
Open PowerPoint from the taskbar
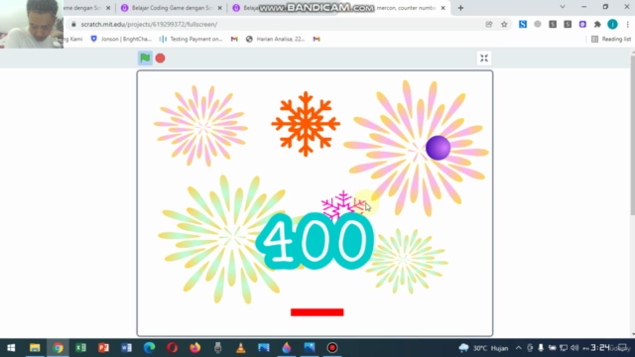pyautogui.click(x=103, y=348)
